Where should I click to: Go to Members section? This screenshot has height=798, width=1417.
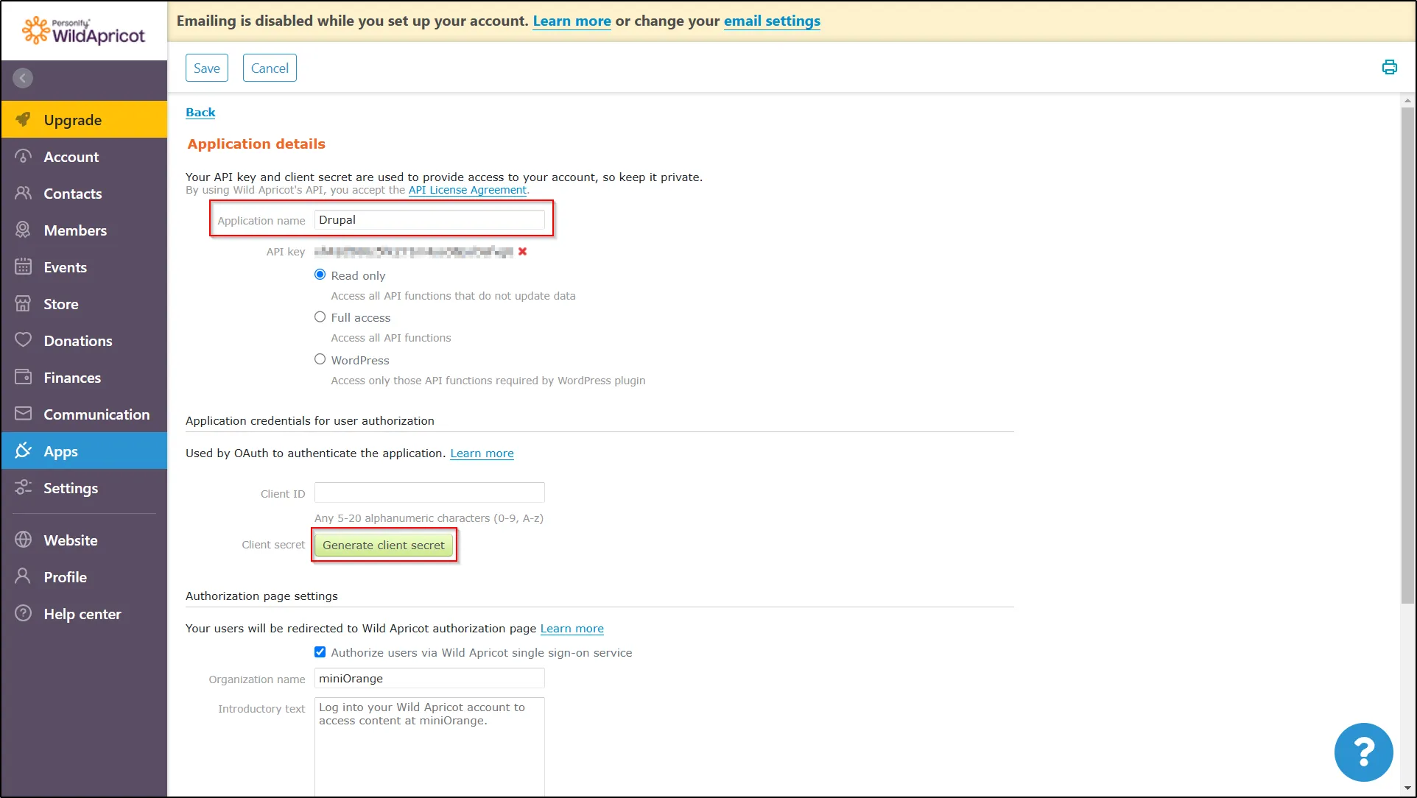[84, 230]
